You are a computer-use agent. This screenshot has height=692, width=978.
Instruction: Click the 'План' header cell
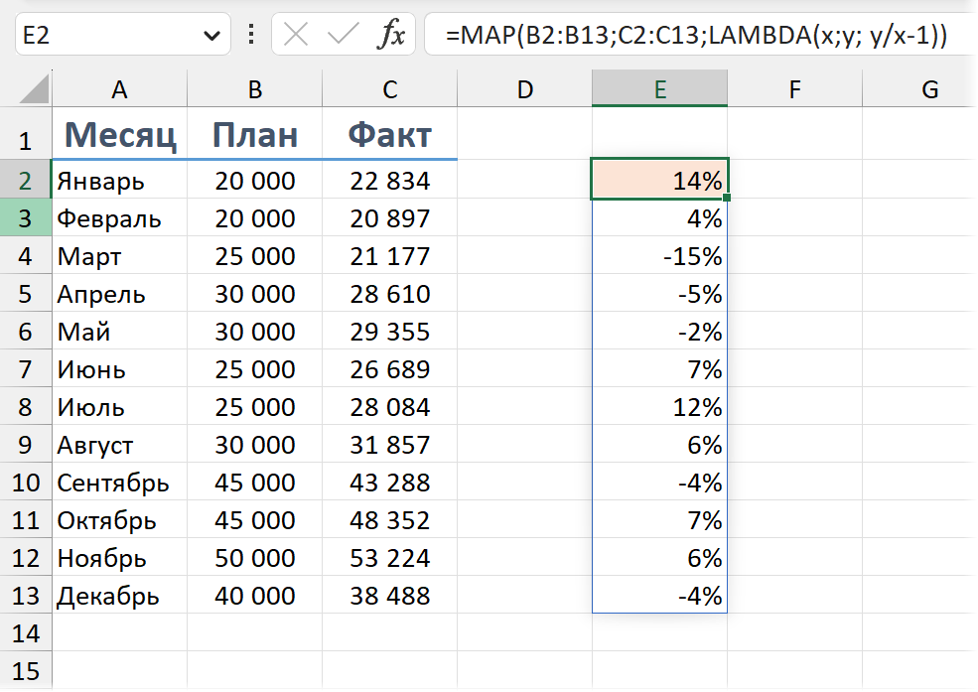coord(254,135)
